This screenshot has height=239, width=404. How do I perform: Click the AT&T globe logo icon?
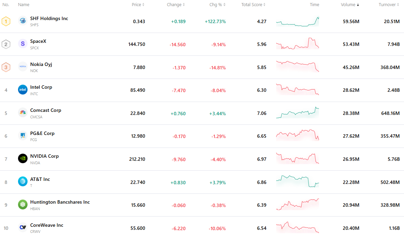23,182
